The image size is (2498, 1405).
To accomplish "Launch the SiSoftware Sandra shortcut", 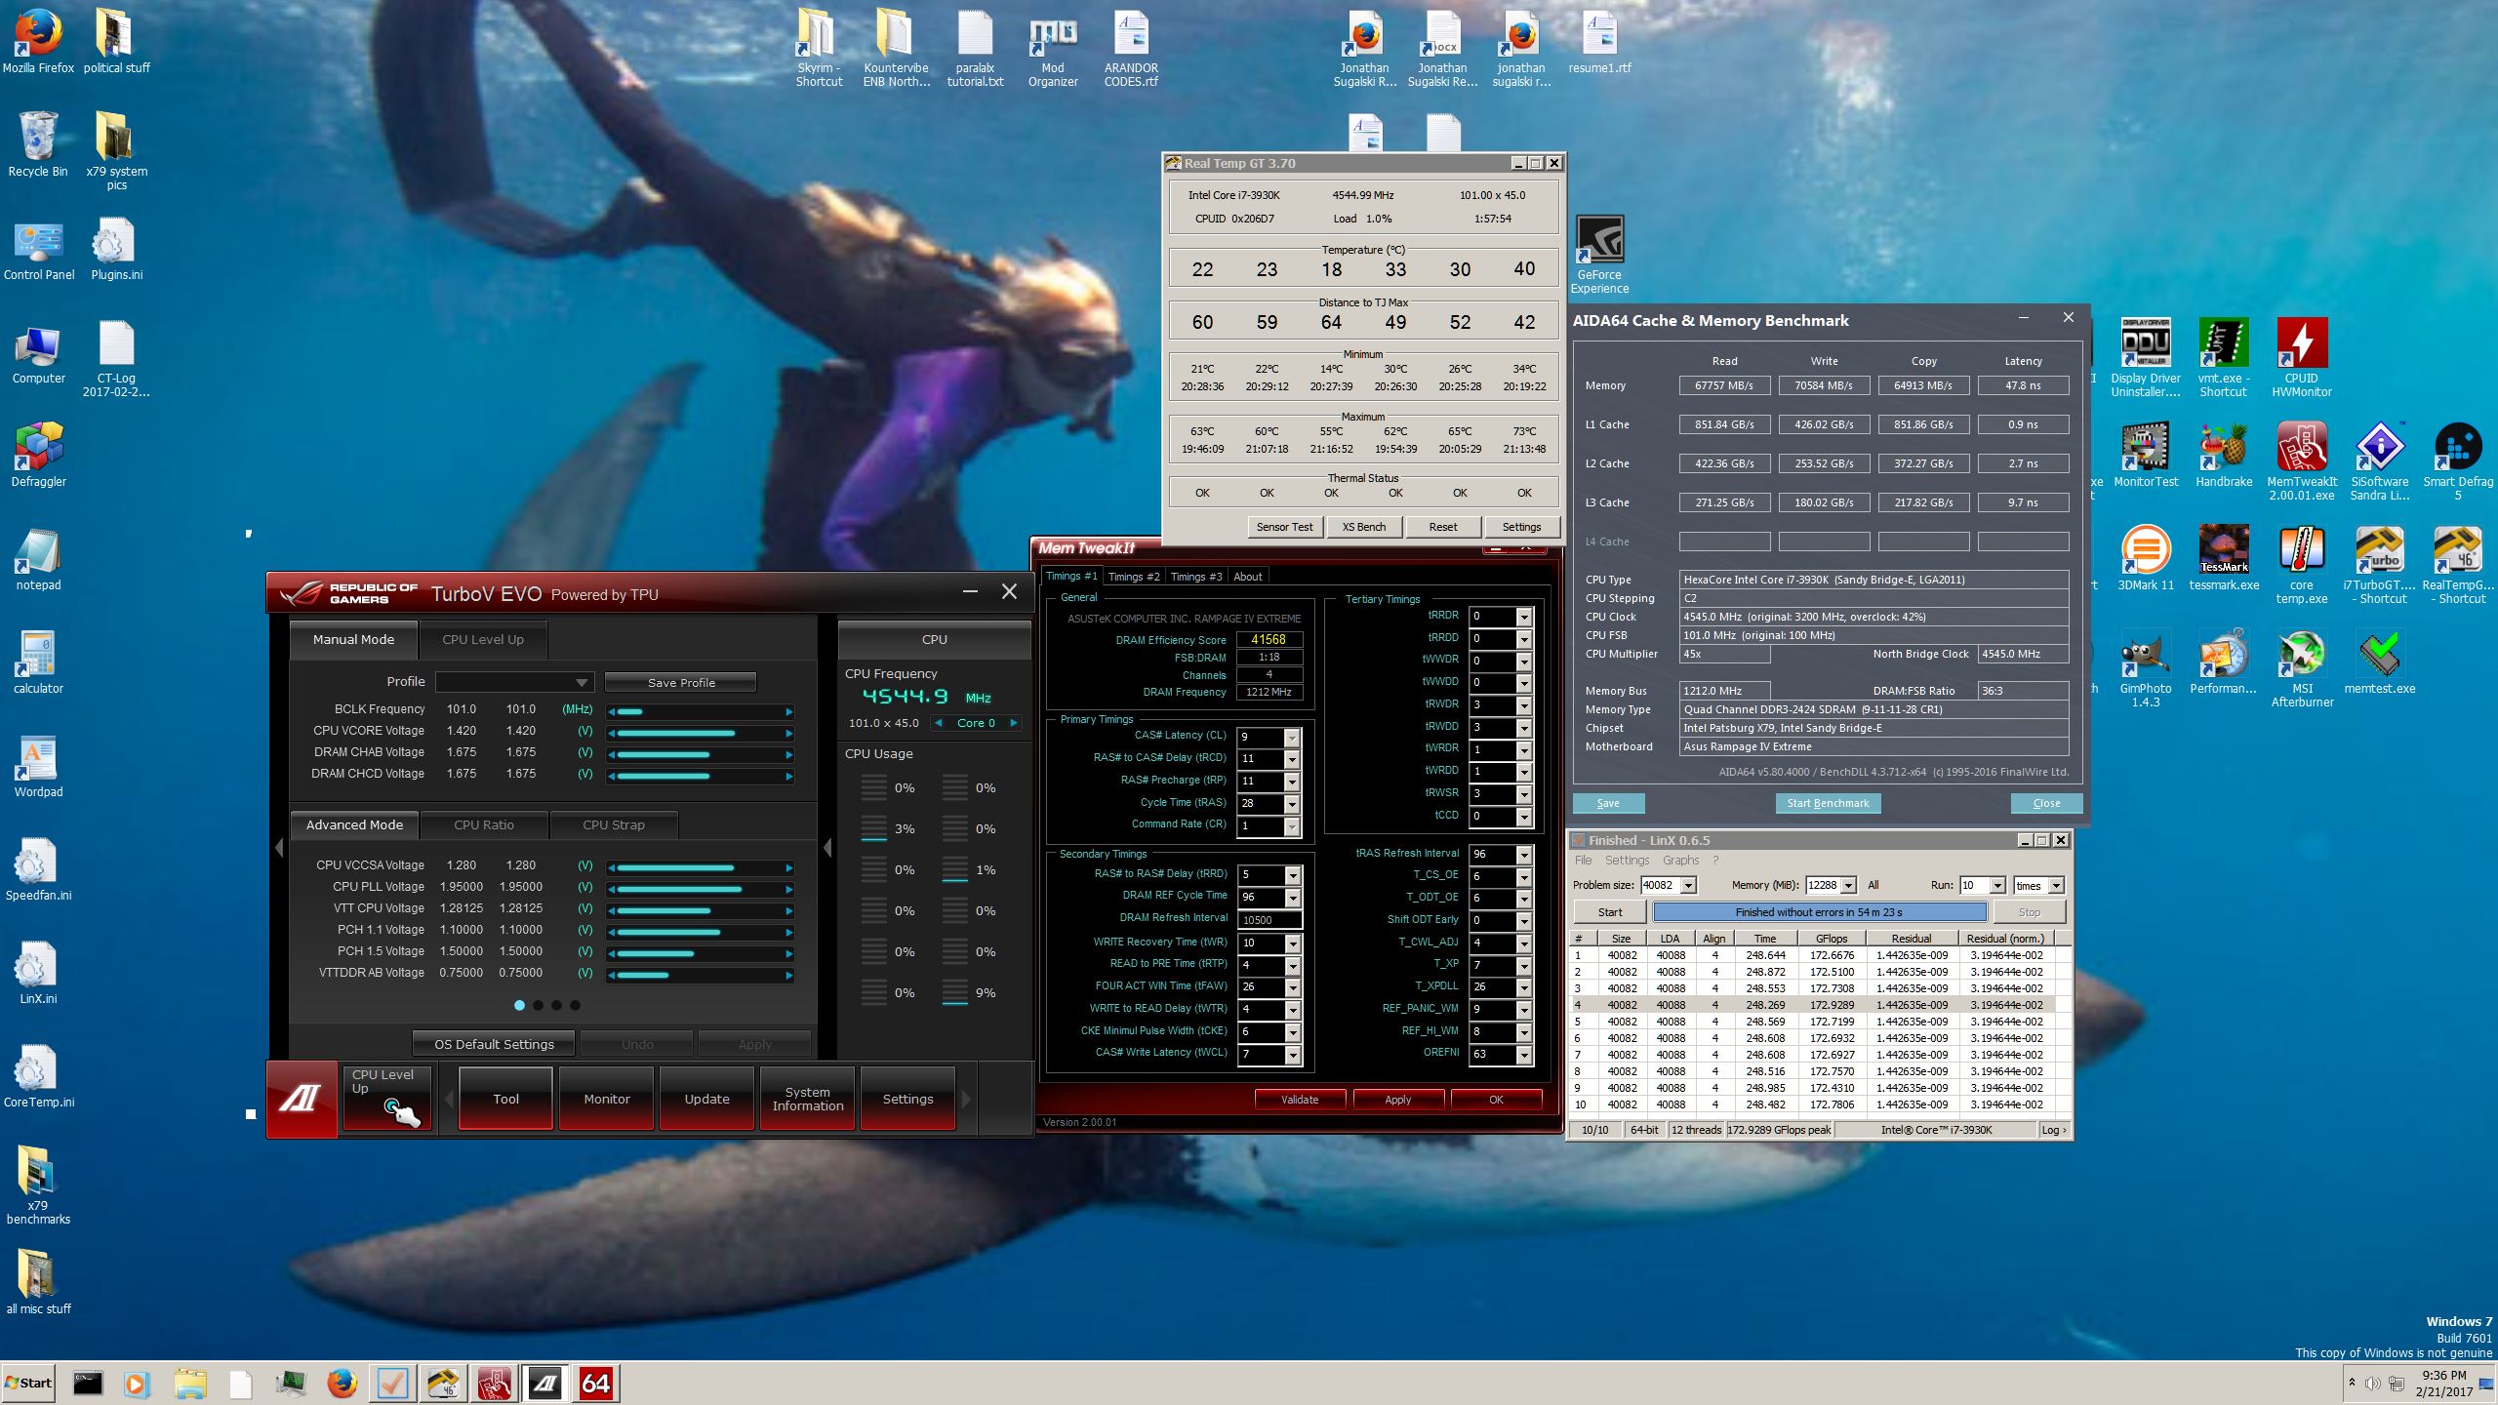I will (x=2379, y=461).
